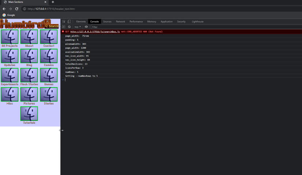Click the Search button in header
Image resolution: width=302 pixels, height=175 pixels.
[52, 26]
